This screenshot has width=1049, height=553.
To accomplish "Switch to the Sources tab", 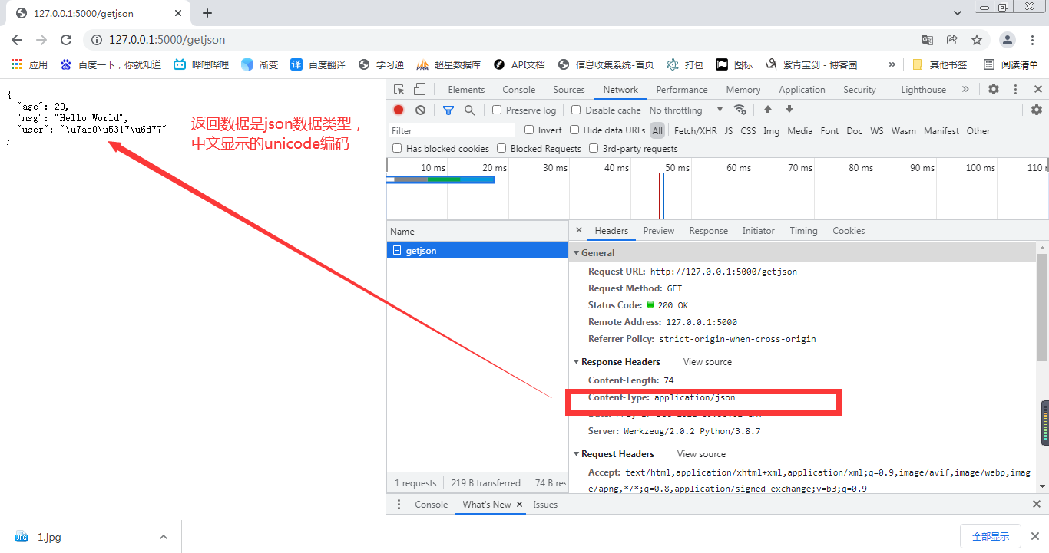I will (x=569, y=90).
